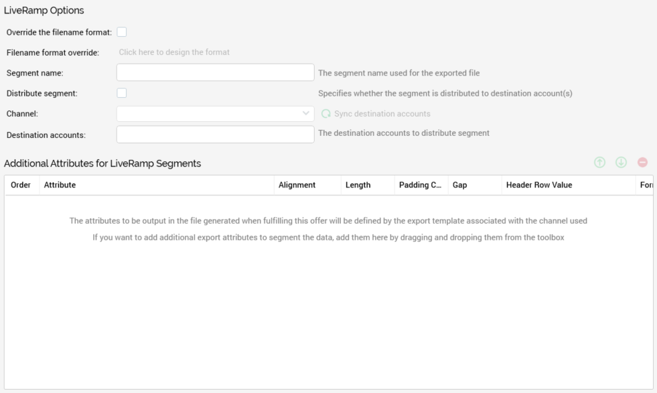The width and height of the screenshot is (657, 393).
Task: Select the Order column header
Action: point(21,185)
